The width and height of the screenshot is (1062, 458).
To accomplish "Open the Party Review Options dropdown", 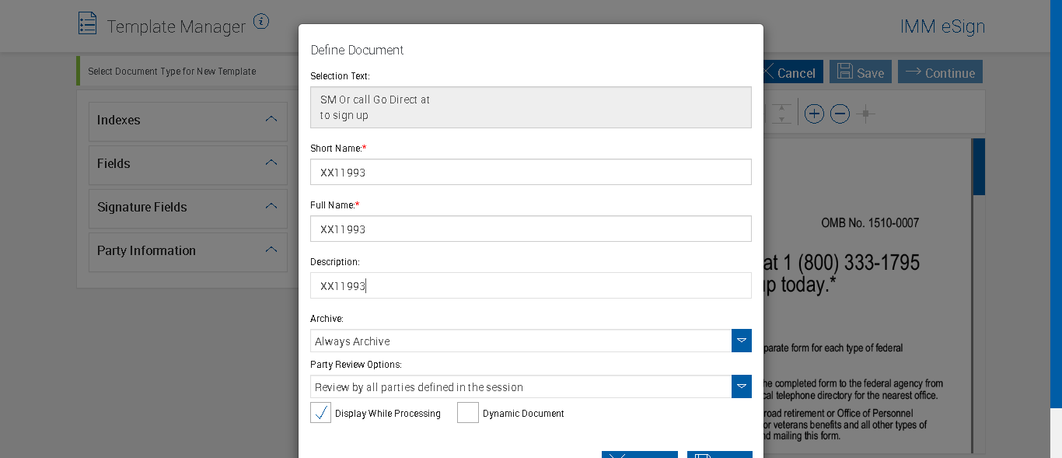I will click(741, 386).
